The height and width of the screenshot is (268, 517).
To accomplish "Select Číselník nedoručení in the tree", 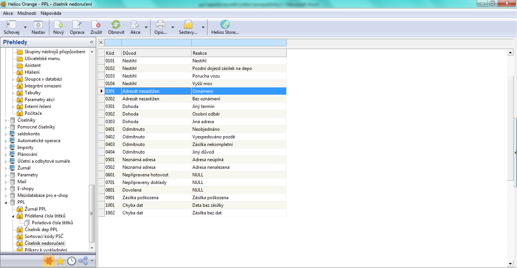I will click(44, 243).
